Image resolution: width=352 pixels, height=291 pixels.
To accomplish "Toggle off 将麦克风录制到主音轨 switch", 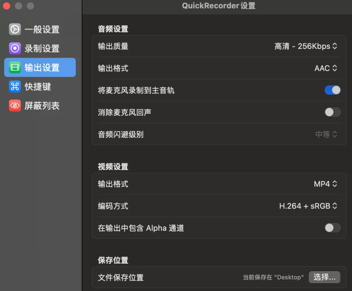I will [x=332, y=90].
